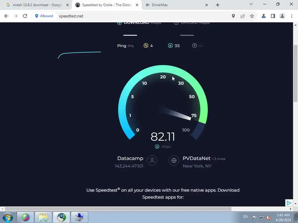Click the download icon beside Mbps under gauge
298x223 pixels.
click(x=157, y=147)
